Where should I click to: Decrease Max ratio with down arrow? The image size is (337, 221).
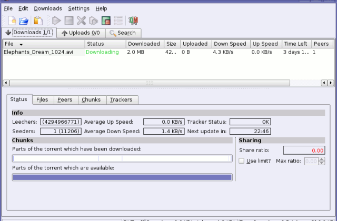322,163
